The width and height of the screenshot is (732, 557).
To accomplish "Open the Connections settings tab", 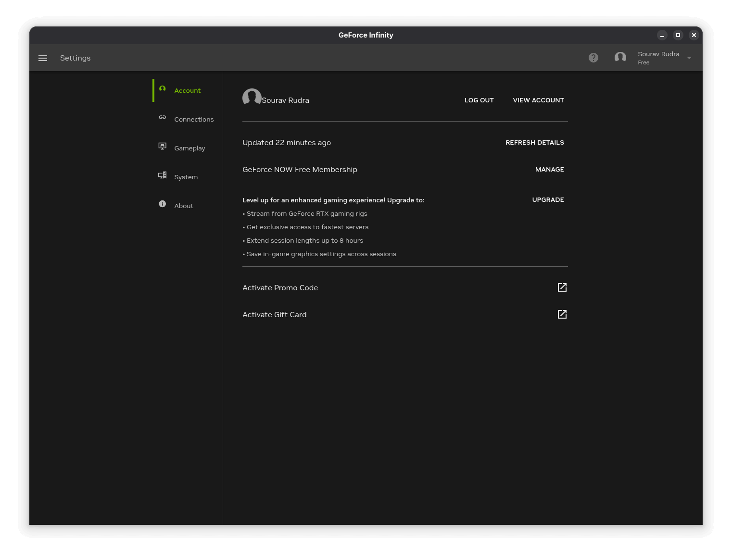I will 193,119.
